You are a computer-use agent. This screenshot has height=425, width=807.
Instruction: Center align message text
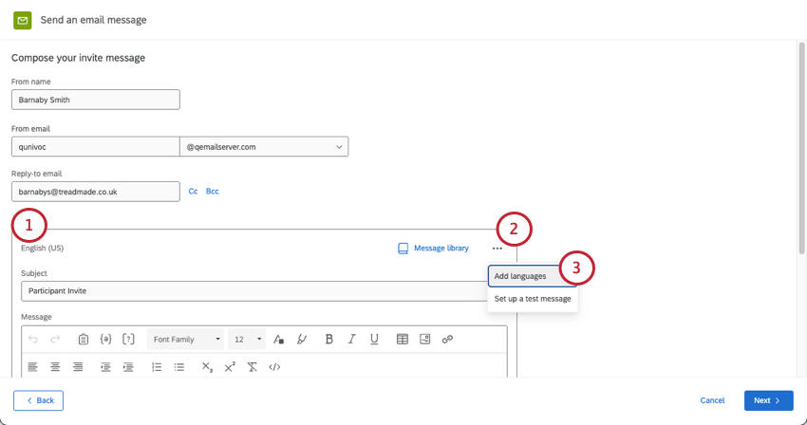click(55, 367)
